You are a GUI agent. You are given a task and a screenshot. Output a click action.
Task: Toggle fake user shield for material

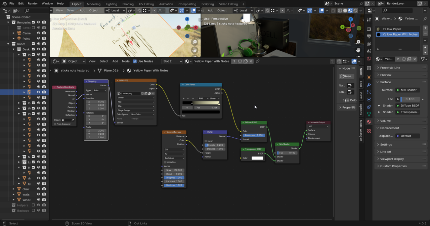click(240, 61)
